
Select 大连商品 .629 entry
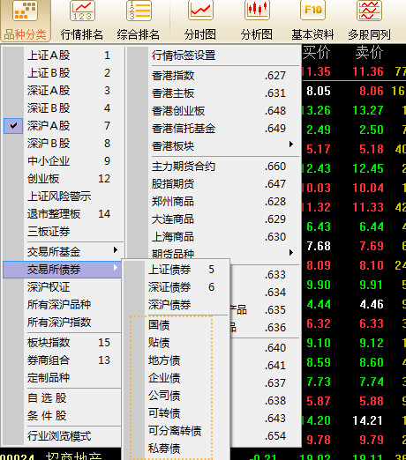click(214, 219)
